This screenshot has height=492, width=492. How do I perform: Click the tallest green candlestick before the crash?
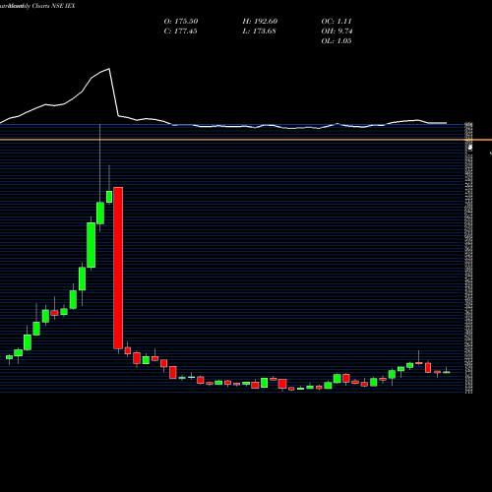click(92, 245)
